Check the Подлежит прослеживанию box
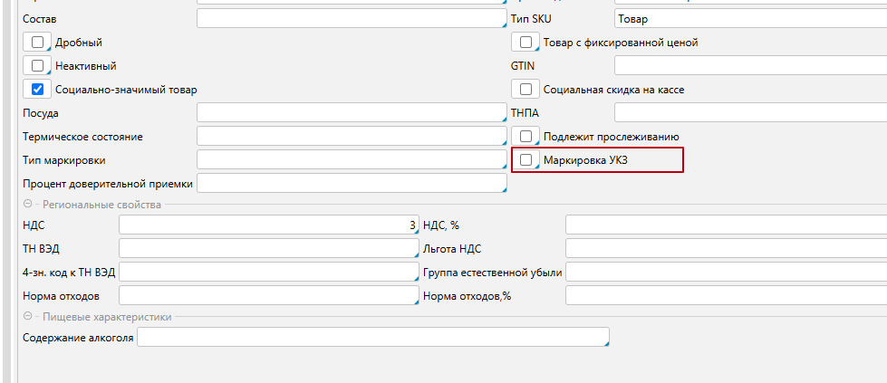This screenshot has height=383, width=887. pyautogui.click(x=525, y=137)
